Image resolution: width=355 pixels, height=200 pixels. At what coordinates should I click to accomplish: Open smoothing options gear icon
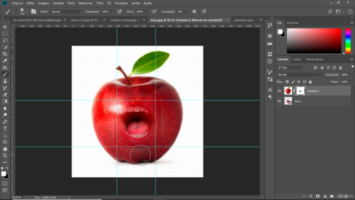(x=194, y=12)
